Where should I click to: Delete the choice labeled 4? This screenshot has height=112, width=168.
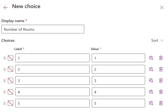[161, 92]
